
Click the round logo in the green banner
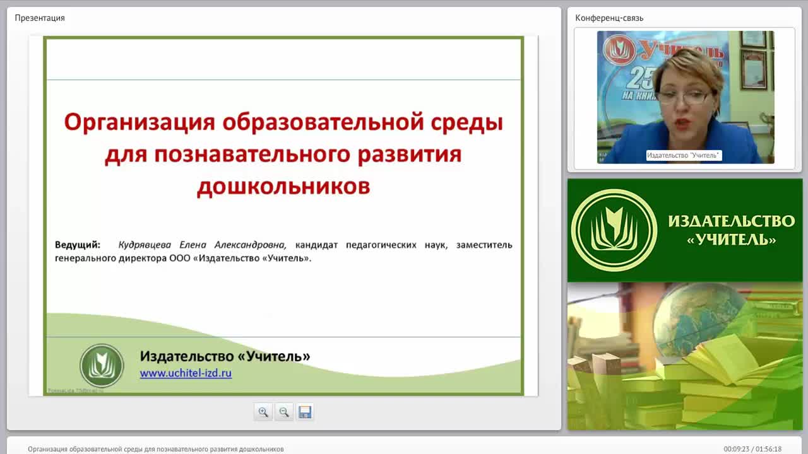pos(614,230)
